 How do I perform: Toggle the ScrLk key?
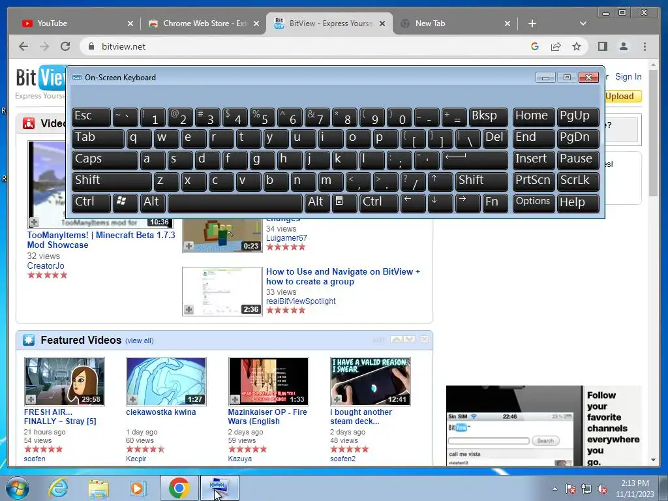[578, 181]
